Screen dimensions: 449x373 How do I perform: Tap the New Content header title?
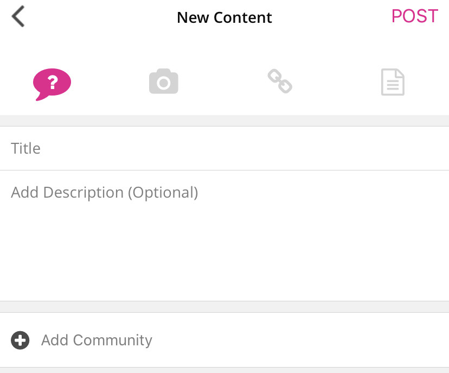[x=224, y=17]
